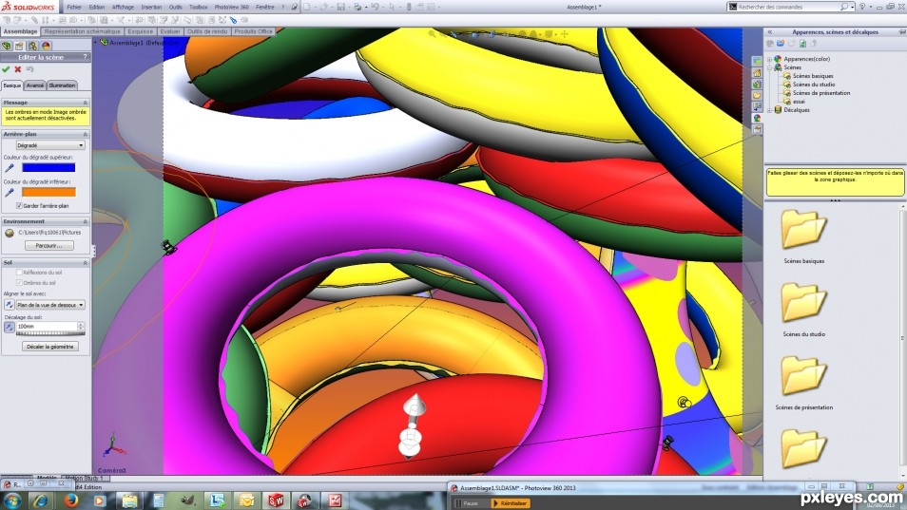
Task: Open the Plan de la vue de dessous dropdown
Action: click(x=50, y=304)
